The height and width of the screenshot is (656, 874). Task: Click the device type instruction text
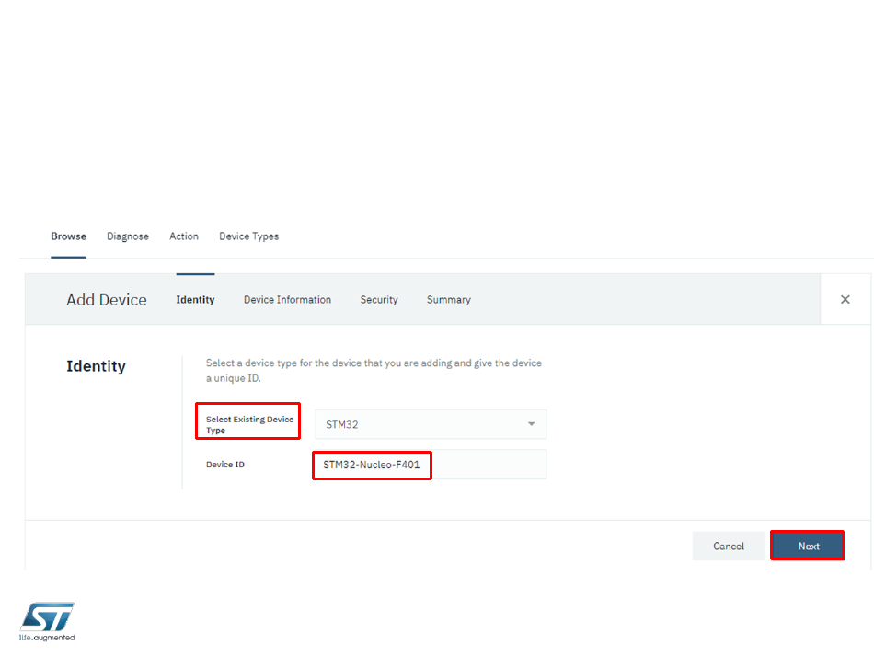[x=374, y=370]
